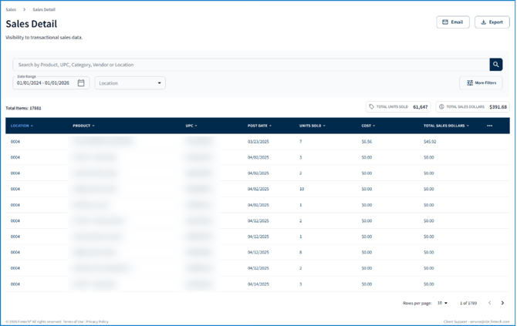
Task: Go to next page arrow
Action: [502, 303]
